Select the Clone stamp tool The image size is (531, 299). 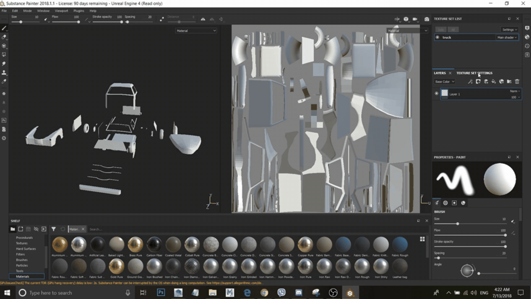tap(4, 73)
